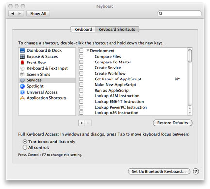Click the Spotlight magnifier icon in list
Screen dimensions: 210x189
(x=22, y=86)
